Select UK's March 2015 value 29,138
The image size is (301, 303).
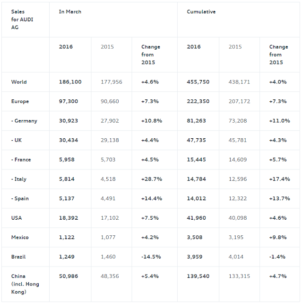[110, 140]
